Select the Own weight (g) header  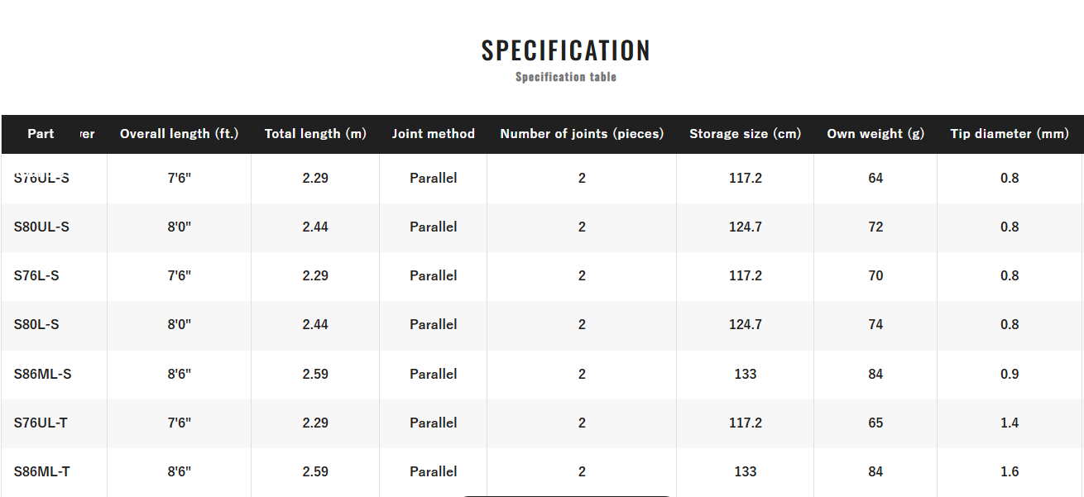click(875, 134)
